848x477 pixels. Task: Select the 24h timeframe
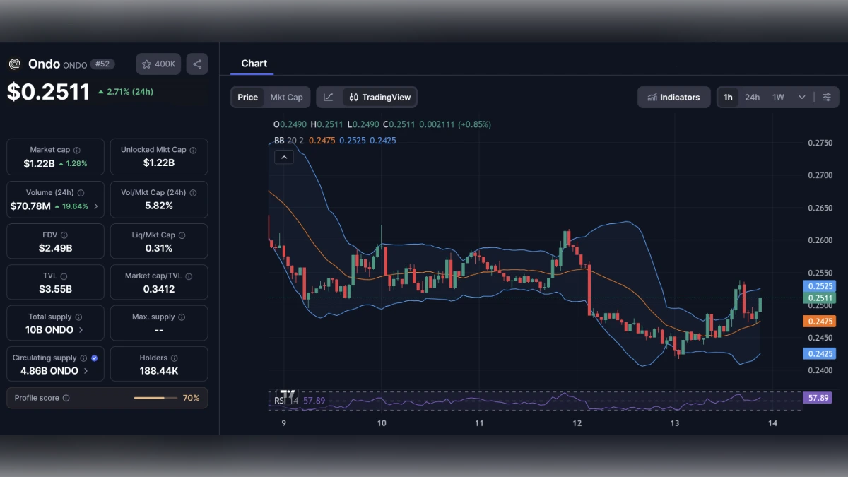coord(752,97)
